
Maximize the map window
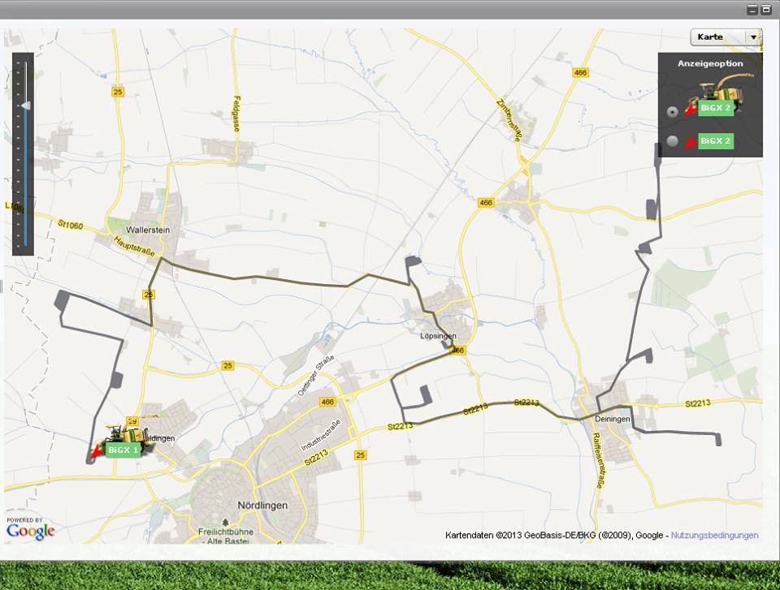pyautogui.click(x=766, y=9)
